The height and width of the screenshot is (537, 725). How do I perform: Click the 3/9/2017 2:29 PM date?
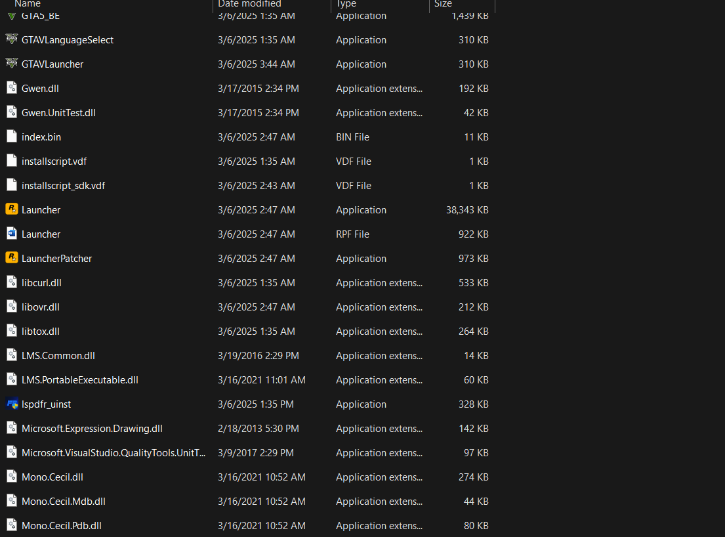[256, 453]
